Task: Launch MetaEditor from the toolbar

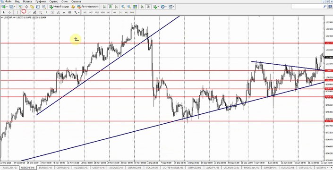Action: click(x=73, y=7)
